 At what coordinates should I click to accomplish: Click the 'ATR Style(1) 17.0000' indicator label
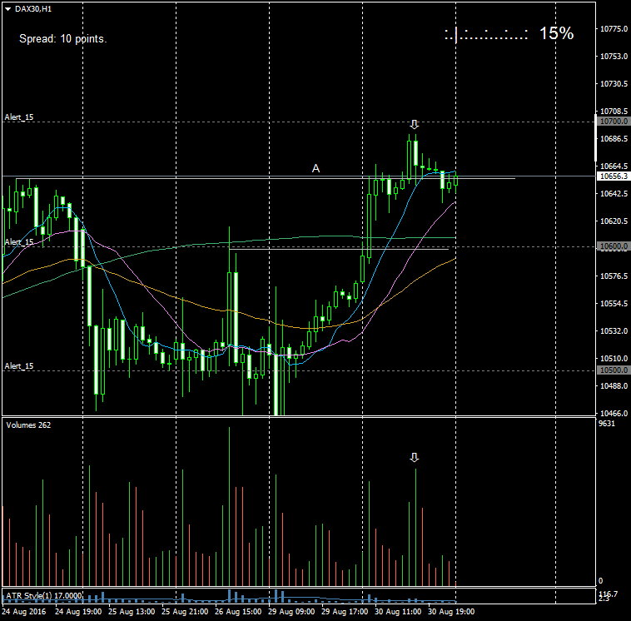44,595
